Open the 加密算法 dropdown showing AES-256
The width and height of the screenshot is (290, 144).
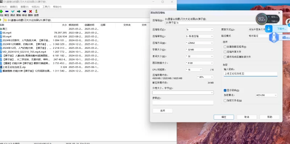coord(266,95)
